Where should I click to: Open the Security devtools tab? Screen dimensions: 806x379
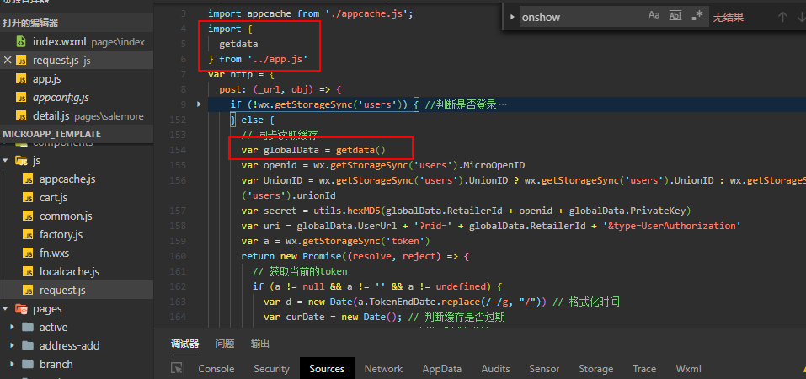tap(271, 369)
